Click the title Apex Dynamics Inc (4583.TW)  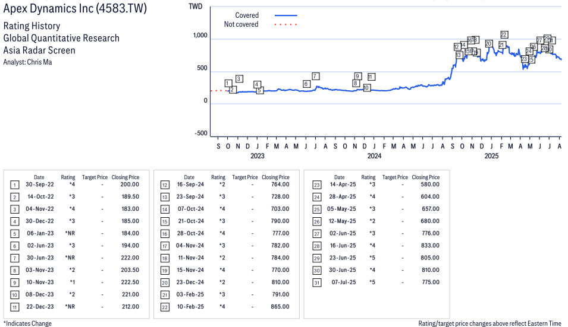click(75, 8)
